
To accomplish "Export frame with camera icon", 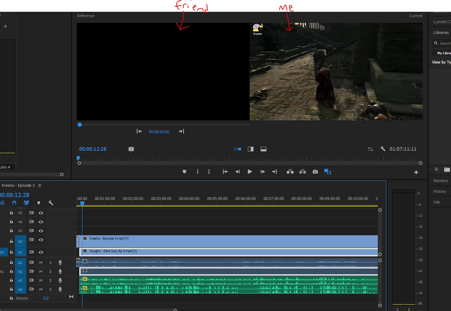I will pyautogui.click(x=315, y=172).
